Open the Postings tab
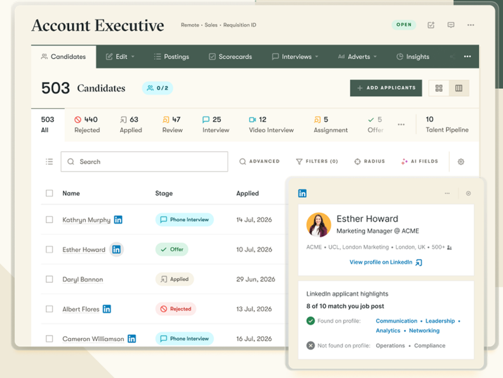Screen dimensions: 503x378 tap(171, 57)
